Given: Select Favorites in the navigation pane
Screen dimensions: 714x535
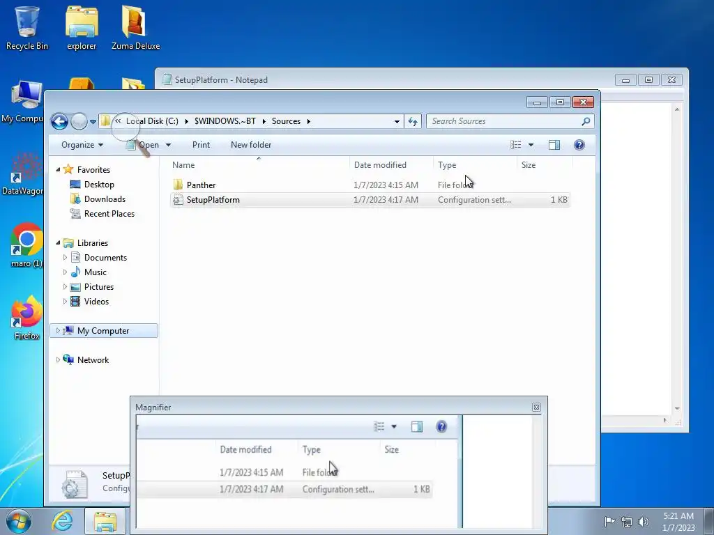Looking at the screenshot, I should 94,170.
